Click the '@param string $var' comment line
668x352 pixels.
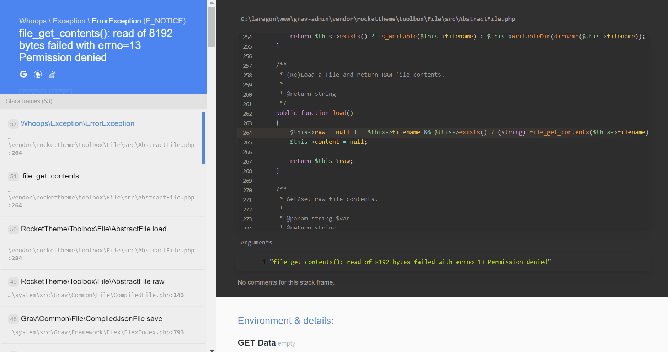[315, 218]
